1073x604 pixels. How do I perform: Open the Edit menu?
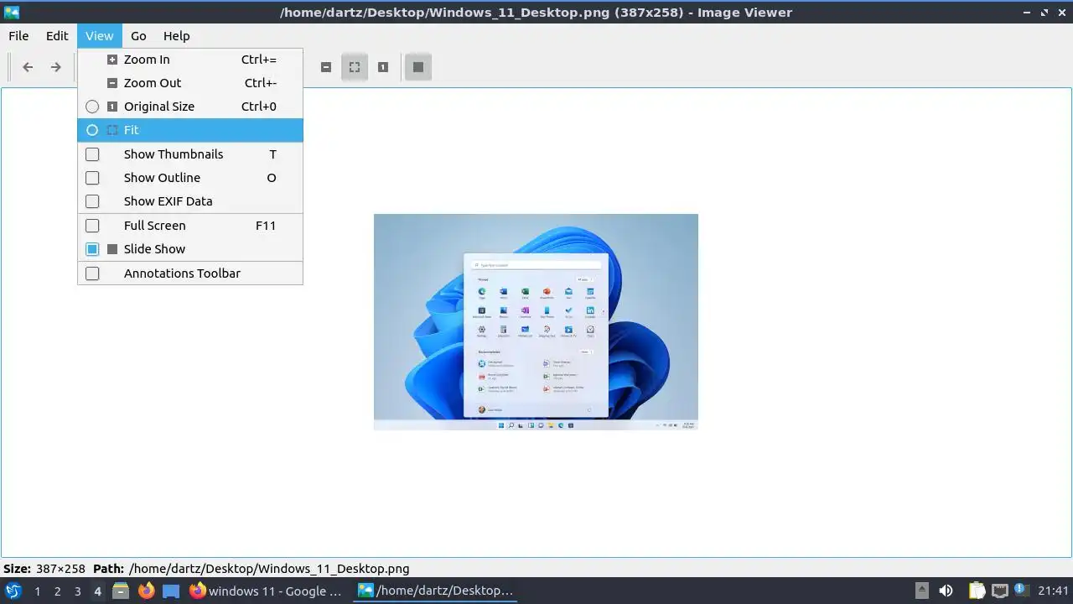click(57, 36)
